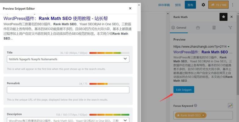Click the snippet preview title link
The width and height of the screenshot is (239, 122).
(x=56, y=18)
